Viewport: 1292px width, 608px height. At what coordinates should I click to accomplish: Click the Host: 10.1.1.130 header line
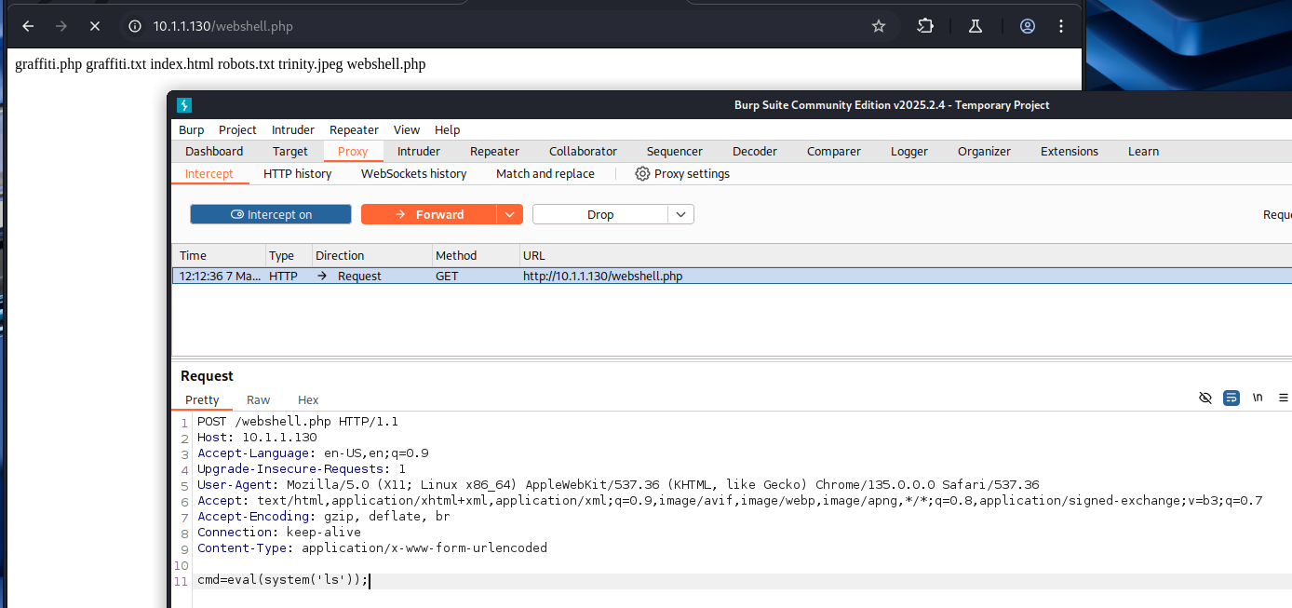point(257,437)
